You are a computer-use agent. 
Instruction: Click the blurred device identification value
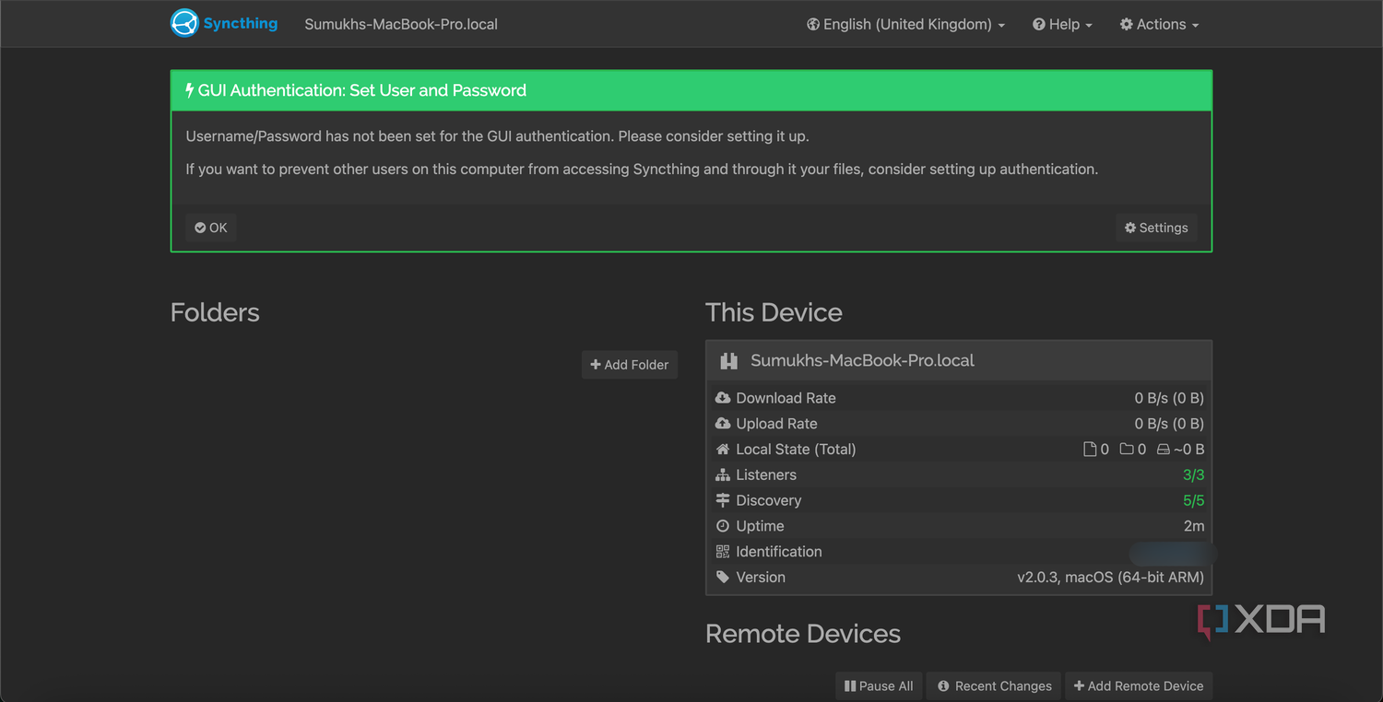[x=1173, y=552]
